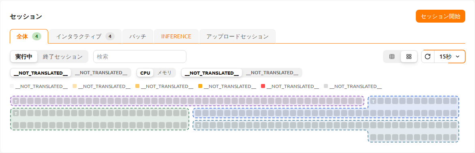Click the red legend color swatch
This screenshot has width=475, height=153.
(x=263, y=86)
